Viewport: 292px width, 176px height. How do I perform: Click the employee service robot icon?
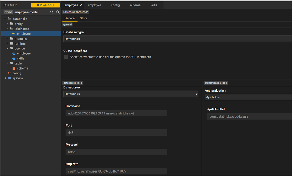point(14,54)
